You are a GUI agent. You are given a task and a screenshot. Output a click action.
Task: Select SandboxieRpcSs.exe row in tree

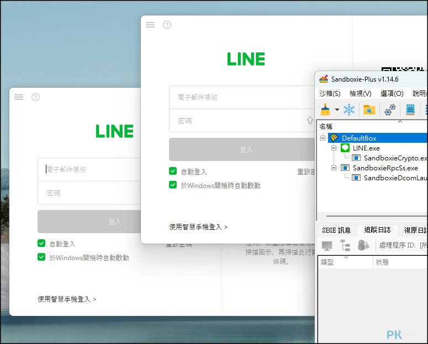385,168
